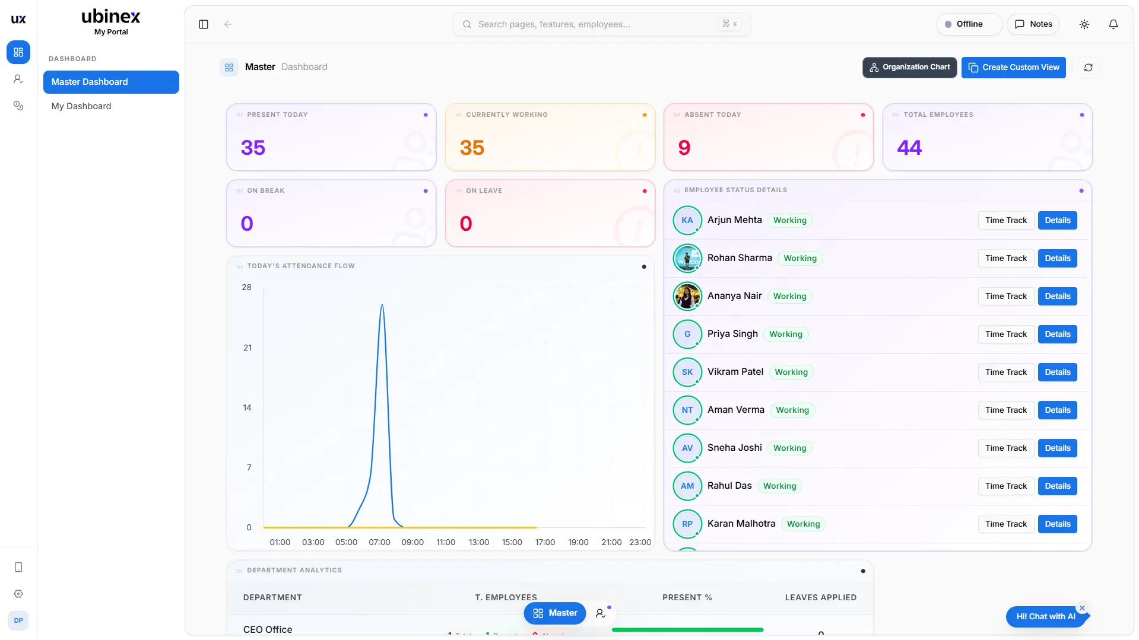The image size is (1139, 640).
Task: Open the settings gear icon in rail
Action: [x=18, y=594]
